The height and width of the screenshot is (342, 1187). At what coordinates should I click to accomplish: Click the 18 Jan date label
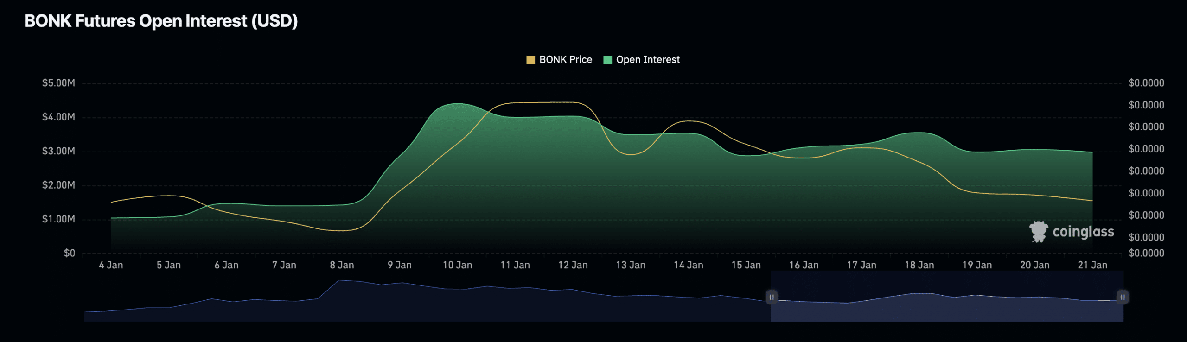(x=919, y=265)
